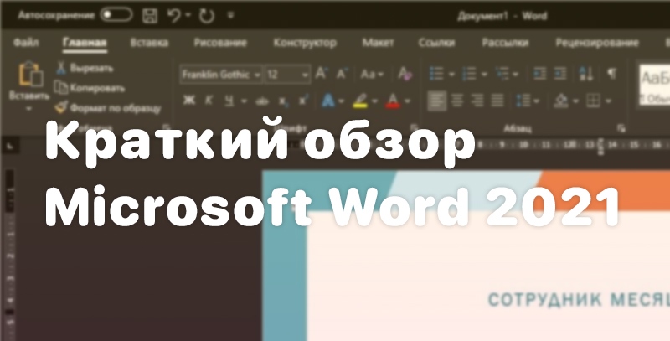Screen dimensions: 670x341
Task: Click the multilevel list icon
Action: pos(502,74)
